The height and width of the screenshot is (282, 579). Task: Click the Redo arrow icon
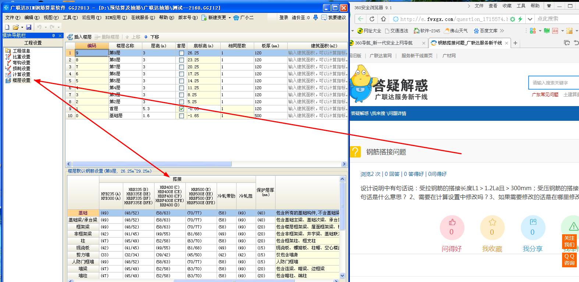(52, 27)
